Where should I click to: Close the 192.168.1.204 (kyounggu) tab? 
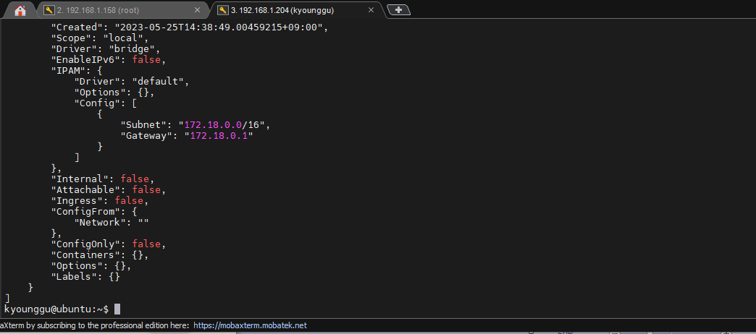click(371, 10)
